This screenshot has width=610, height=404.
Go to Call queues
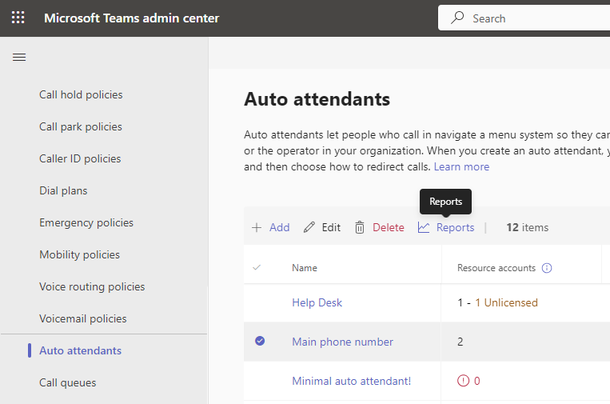tap(68, 382)
